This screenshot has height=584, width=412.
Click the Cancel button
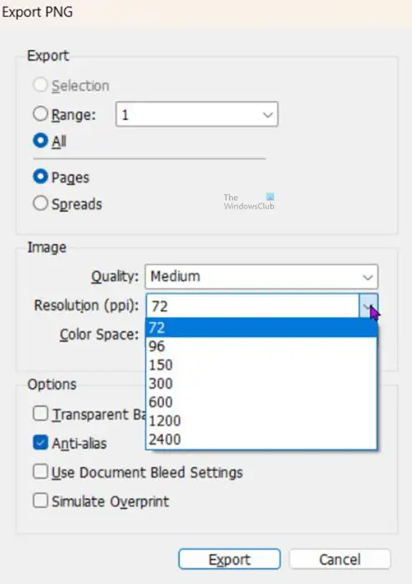(339, 559)
